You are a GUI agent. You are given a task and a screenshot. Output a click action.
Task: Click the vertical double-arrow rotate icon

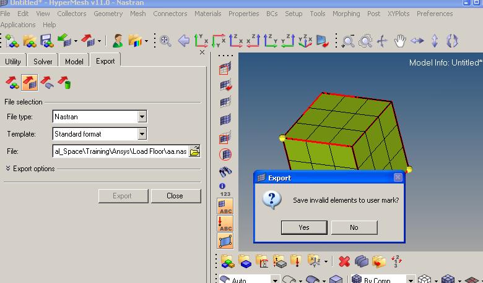pyautogui.click(x=435, y=41)
